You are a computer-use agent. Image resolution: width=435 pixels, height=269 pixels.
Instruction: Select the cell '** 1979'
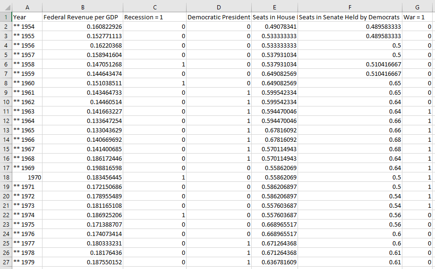tap(27, 262)
